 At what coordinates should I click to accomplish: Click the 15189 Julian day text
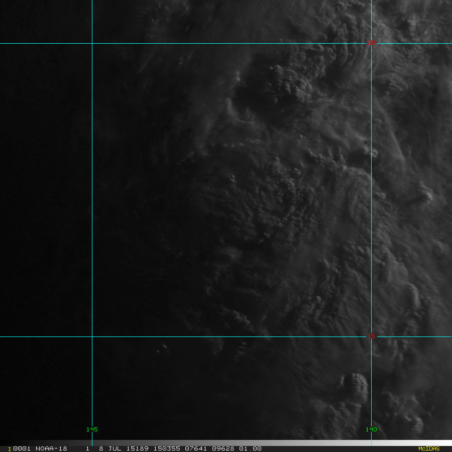pyautogui.click(x=133, y=448)
